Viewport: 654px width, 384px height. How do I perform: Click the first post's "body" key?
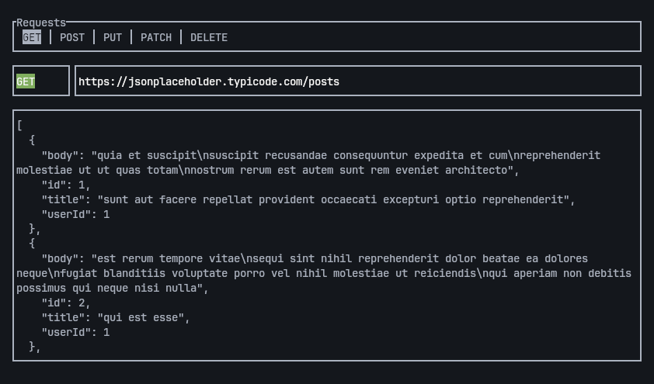pos(62,155)
